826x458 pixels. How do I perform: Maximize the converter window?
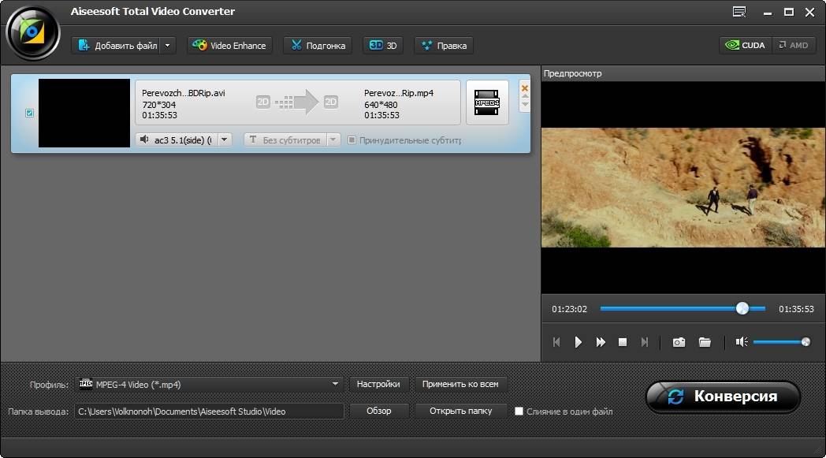point(789,12)
